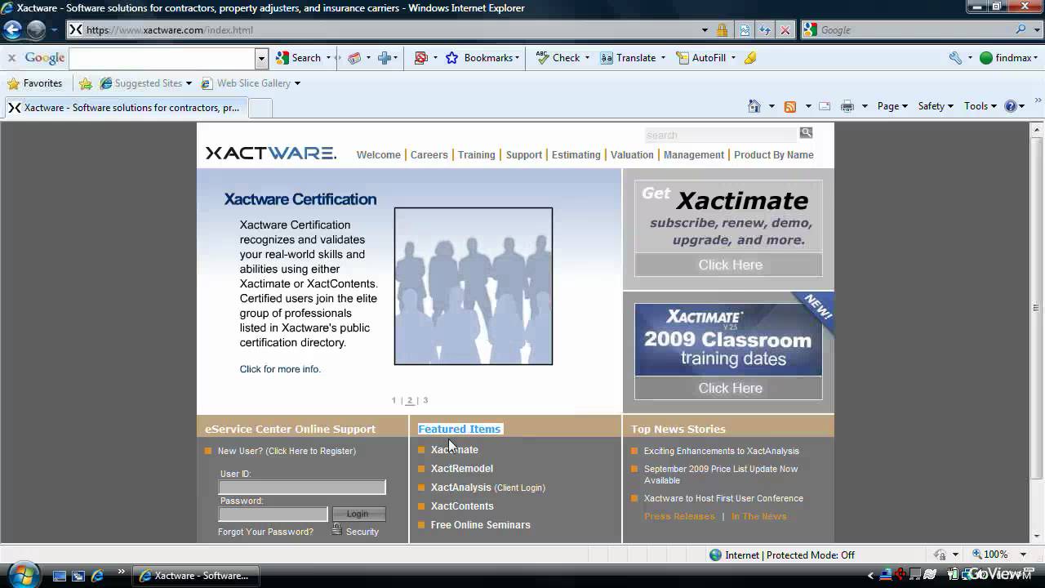
Task: Click the certification people silhouette image
Action: pyautogui.click(x=474, y=286)
